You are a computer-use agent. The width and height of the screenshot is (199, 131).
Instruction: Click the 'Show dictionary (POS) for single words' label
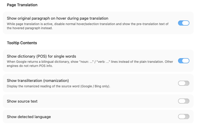[x=41, y=56]
